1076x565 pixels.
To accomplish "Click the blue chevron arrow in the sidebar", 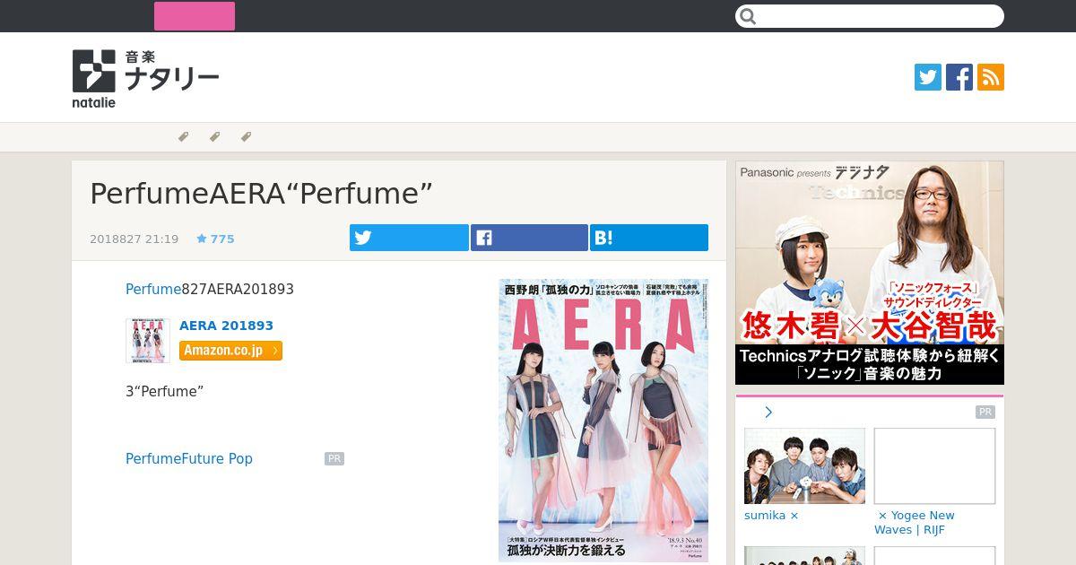I will [768, 413].
